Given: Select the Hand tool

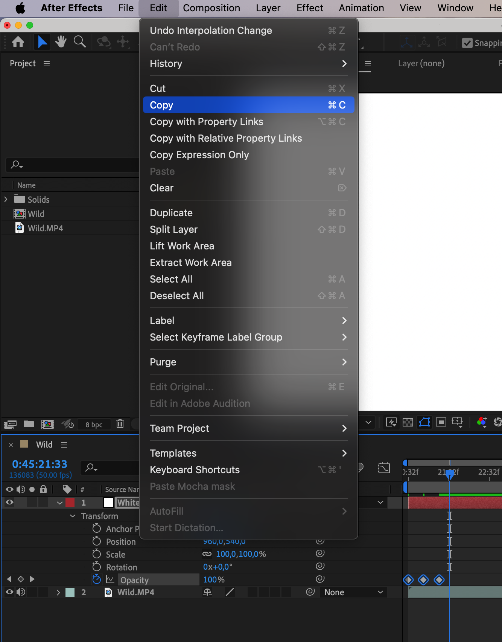Looking at the screenshot, I should (61, 42).
